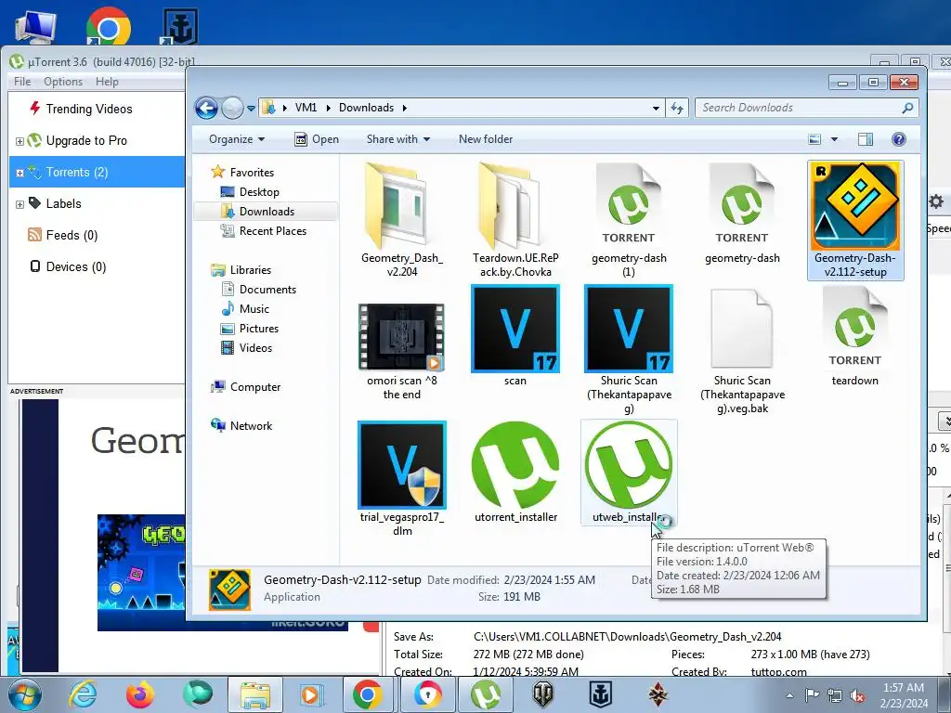Select Music under Libraries

click(x=254, y=308)
